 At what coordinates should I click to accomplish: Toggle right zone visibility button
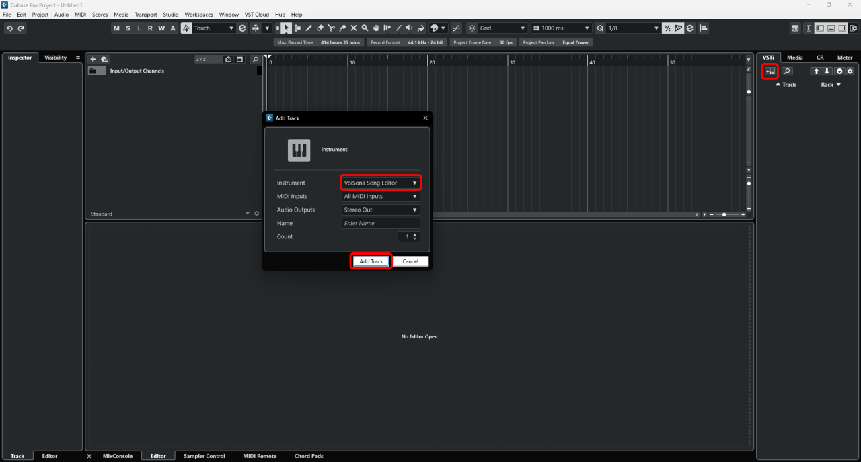point(843,28)
